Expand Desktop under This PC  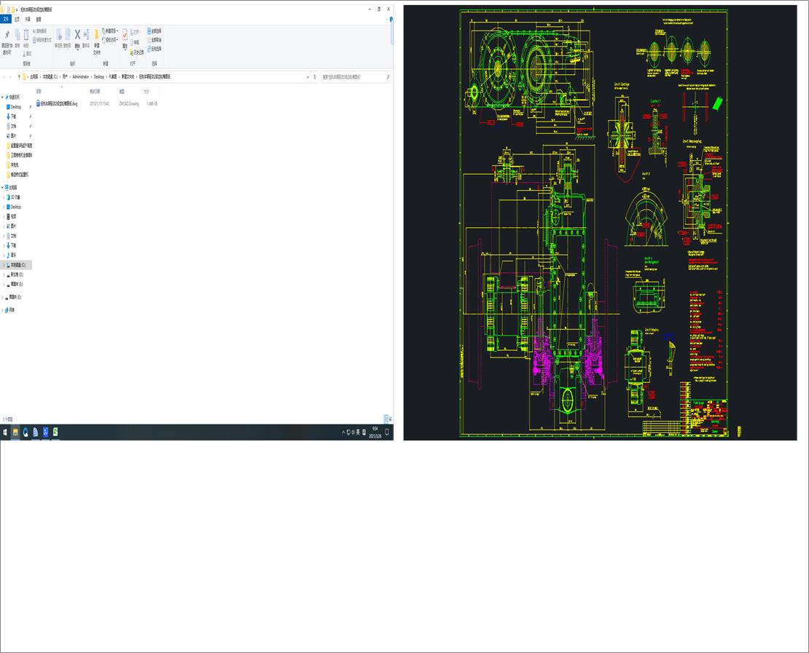(x=4, y=207)
